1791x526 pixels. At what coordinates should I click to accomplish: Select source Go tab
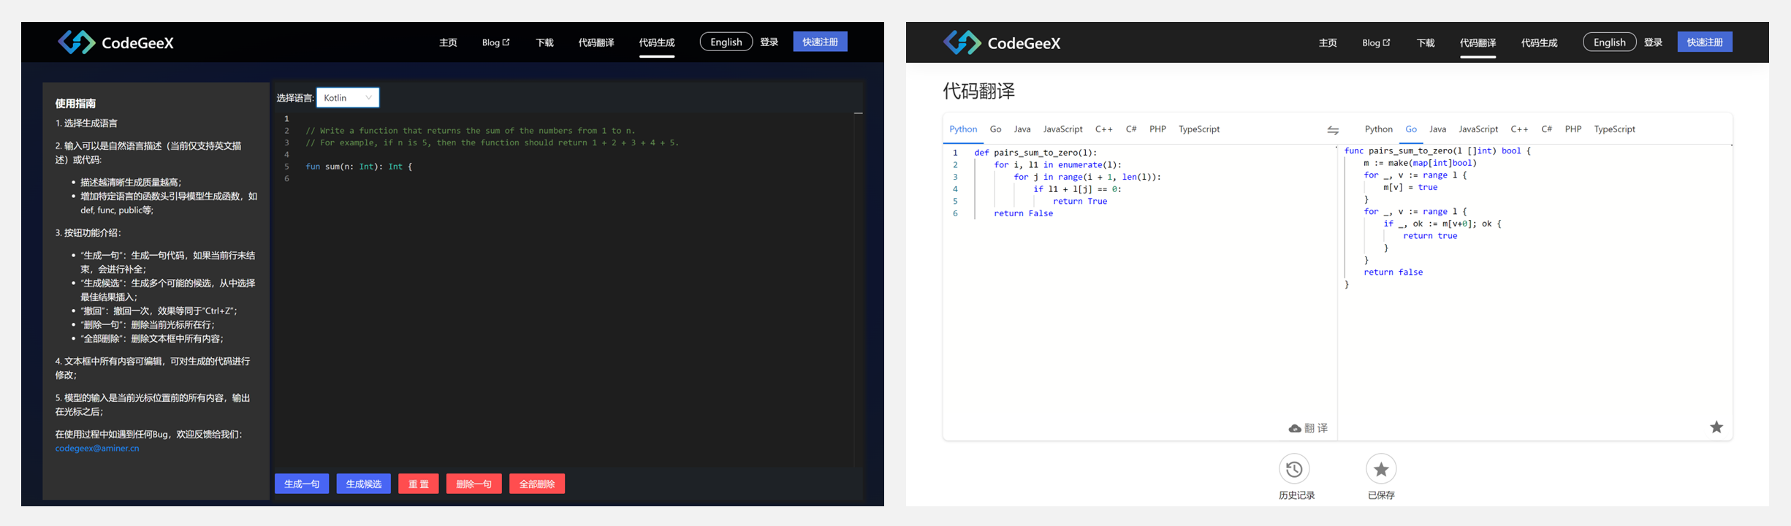point(995,129)
